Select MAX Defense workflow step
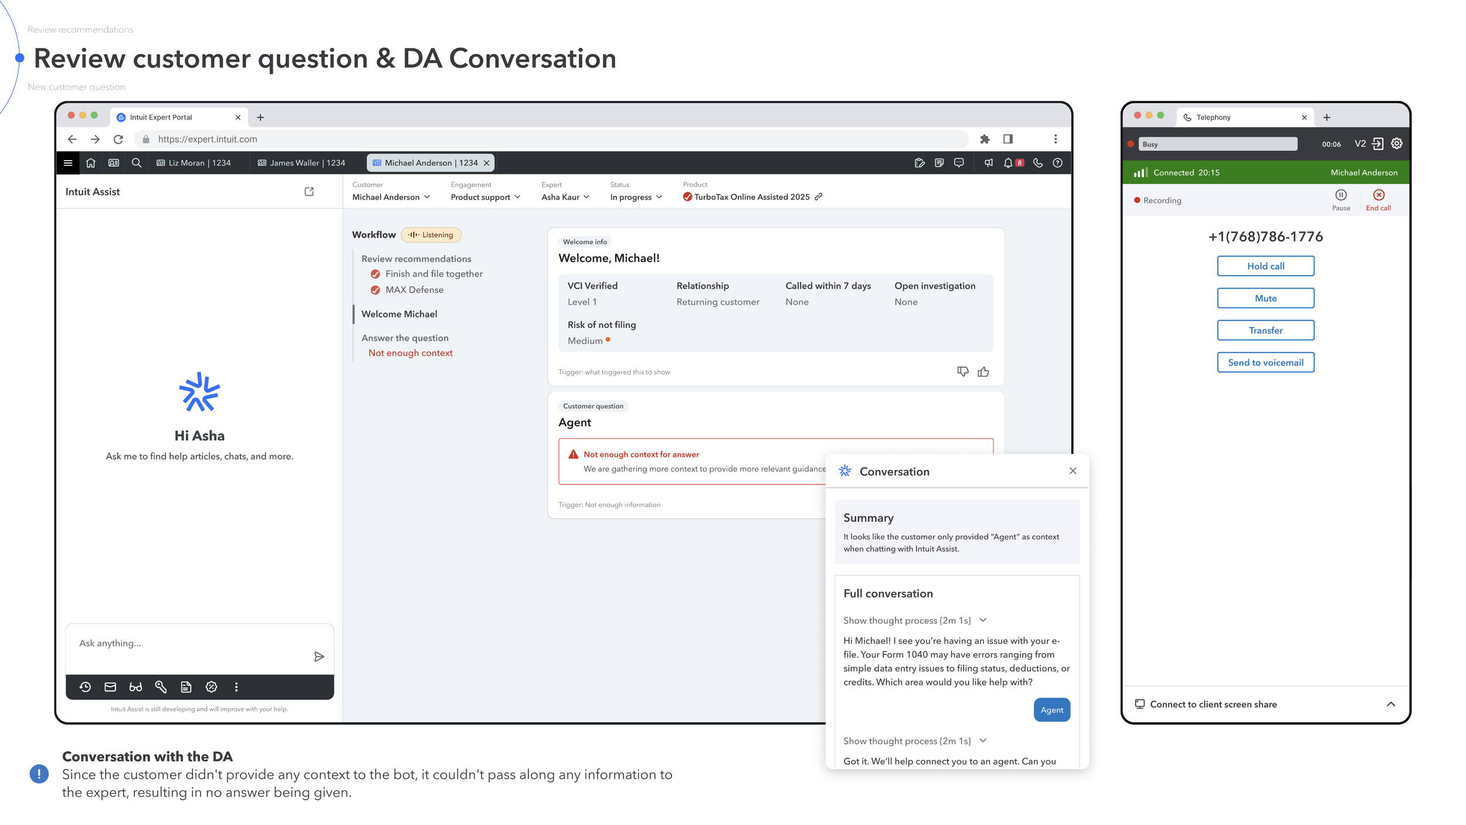The height and width of the screenshot is (825, 1466). (407, 290)
